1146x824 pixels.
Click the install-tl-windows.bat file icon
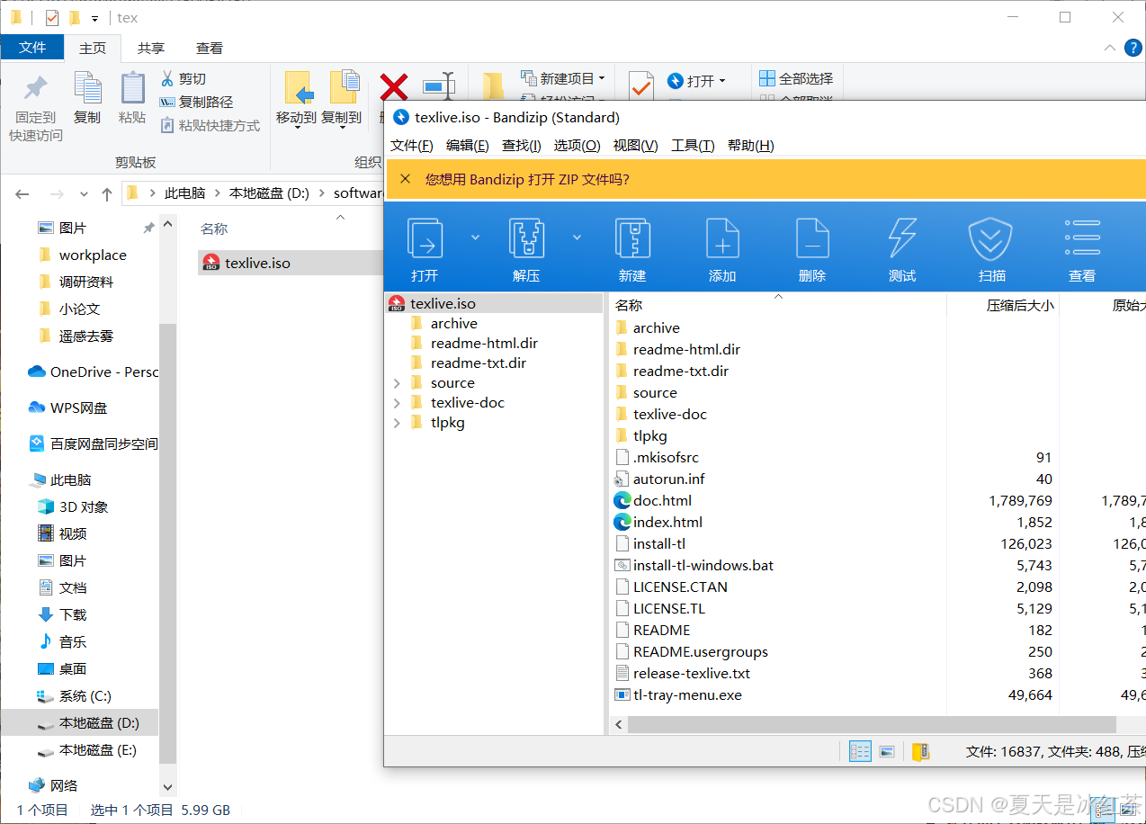tap(622, 565)
